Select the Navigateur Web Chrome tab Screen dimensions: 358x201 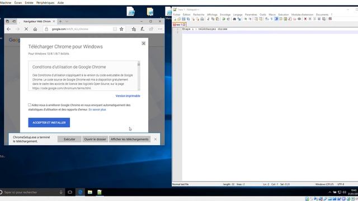click(37, 21)
